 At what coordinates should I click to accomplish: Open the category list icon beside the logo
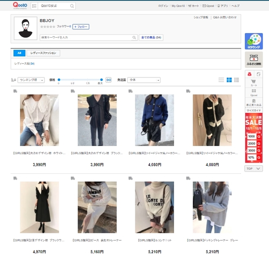[x=35, y=6]
